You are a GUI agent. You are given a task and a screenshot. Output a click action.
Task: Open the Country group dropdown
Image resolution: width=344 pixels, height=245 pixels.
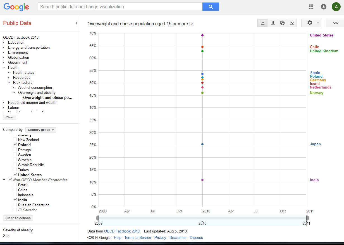pos(41,130)
